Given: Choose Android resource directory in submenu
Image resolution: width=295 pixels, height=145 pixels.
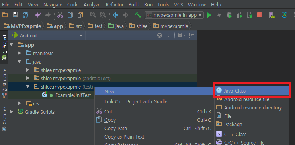Looking at the screenshot, I should click(252, 107).
